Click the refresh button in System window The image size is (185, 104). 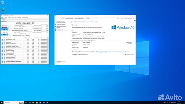[118, 18]
